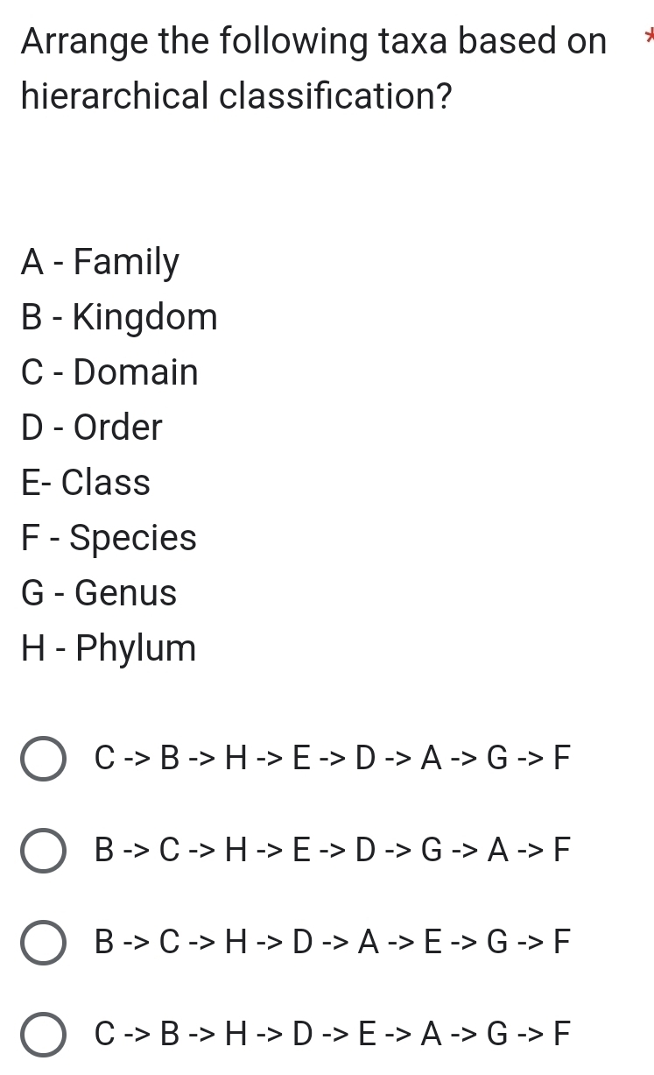654x1075 pixels.
Task: Click the 'H - Phylum' list item
Action: point(109,649)
